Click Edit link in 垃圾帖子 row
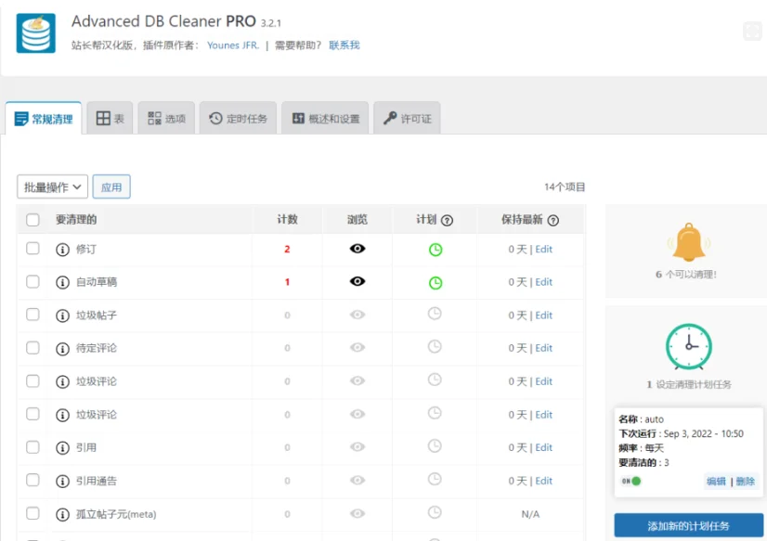767x541 pixels. tap(543, 316)
